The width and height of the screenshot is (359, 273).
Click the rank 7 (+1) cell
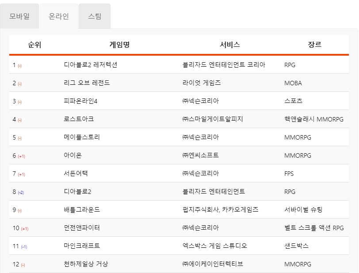[19, 174]
